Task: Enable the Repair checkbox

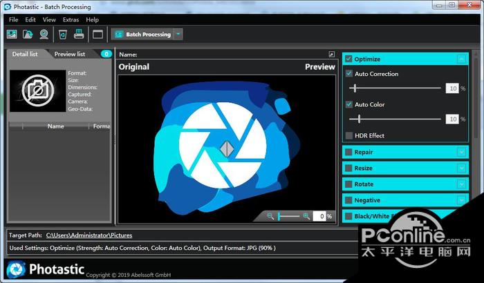Action: click(x=348, y=152)
